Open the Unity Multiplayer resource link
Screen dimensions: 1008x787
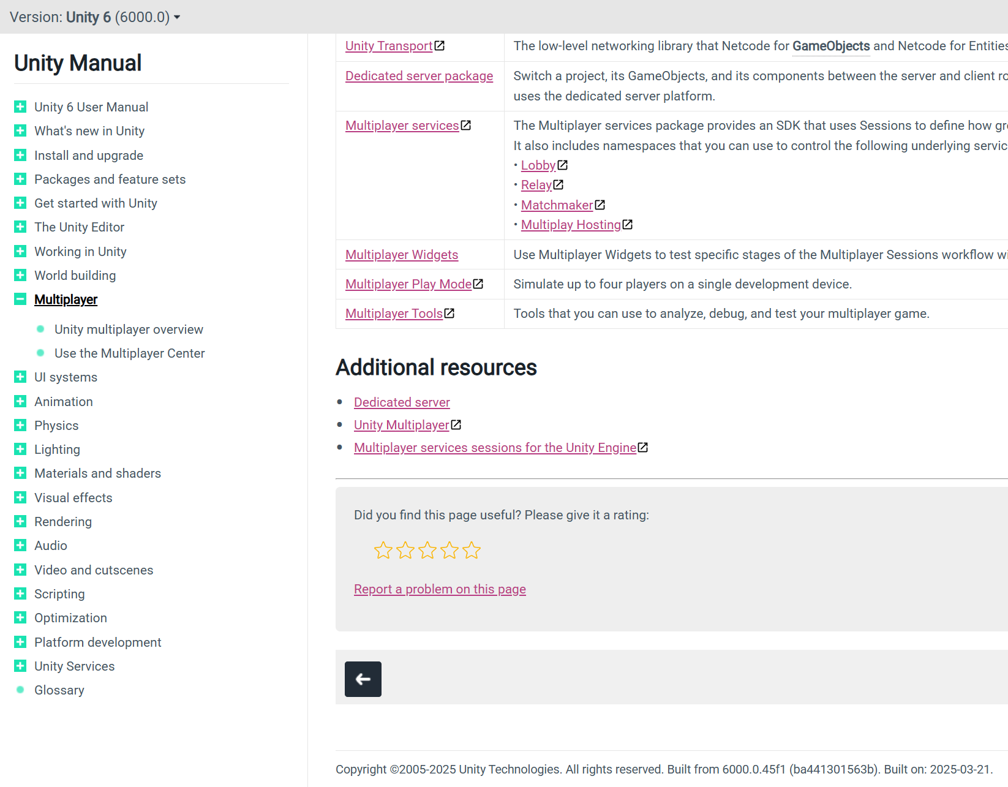[x=402, y=425]
